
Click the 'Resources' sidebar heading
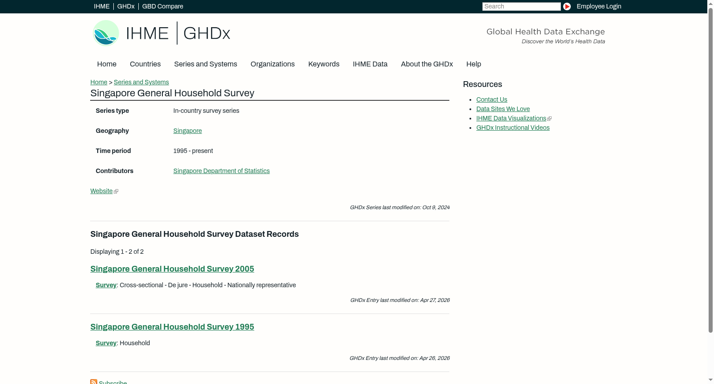pyautogui.click(x=482, y=84)
